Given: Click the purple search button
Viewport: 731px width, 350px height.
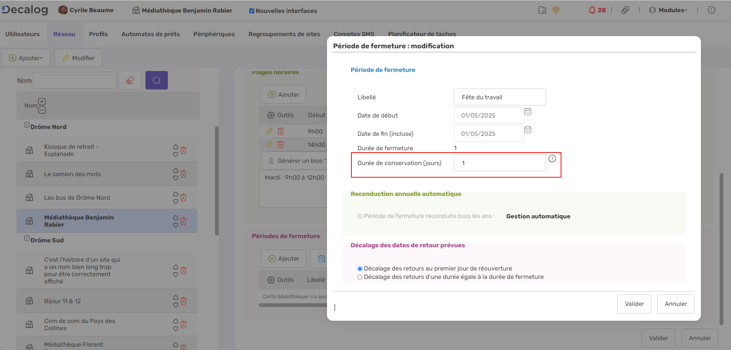Looking at the screenshot, I should (156, 80).
